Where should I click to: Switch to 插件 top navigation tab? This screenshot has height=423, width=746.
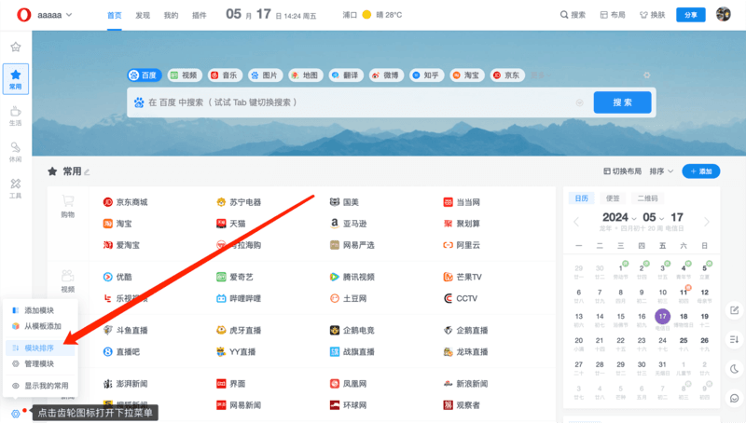199,15
